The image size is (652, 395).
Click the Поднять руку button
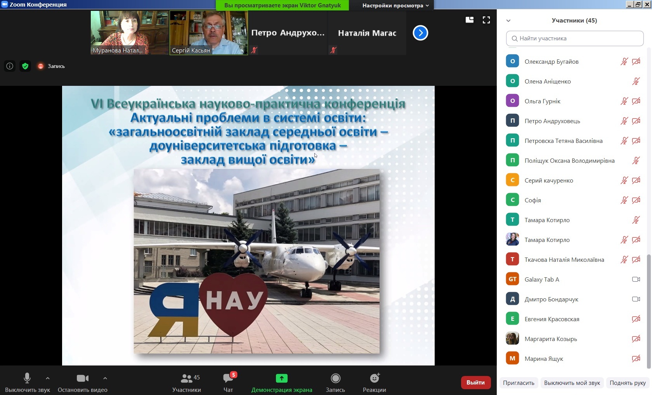click(x=628, y=383)
